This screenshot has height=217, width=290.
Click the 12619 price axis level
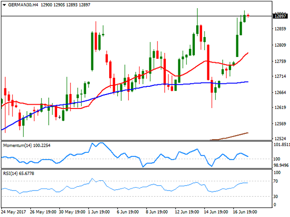click(x=280, y=108)
